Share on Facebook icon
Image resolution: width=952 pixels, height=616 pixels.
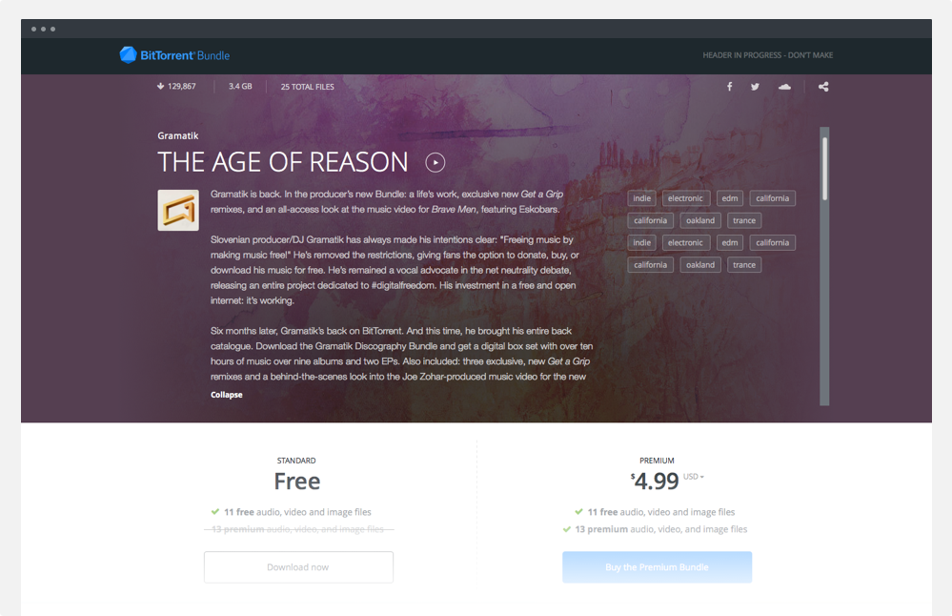[730, 86]
